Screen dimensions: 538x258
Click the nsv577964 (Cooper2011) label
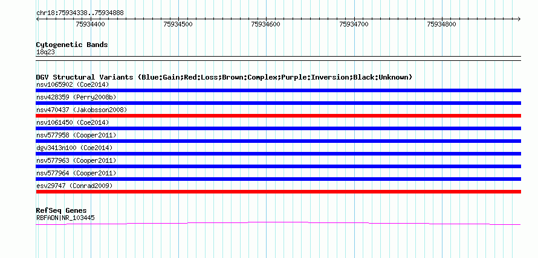click(x=76, y=173)
